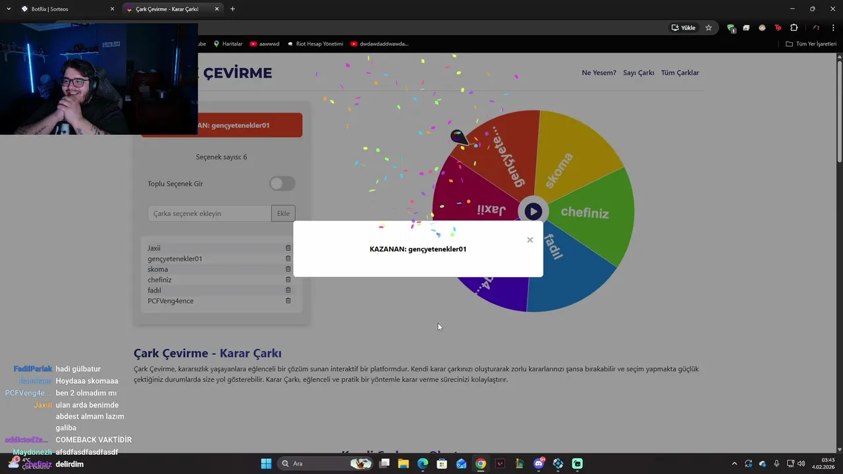
Task: Open the Tp extension icon
Action: click(x=778, y=28)
